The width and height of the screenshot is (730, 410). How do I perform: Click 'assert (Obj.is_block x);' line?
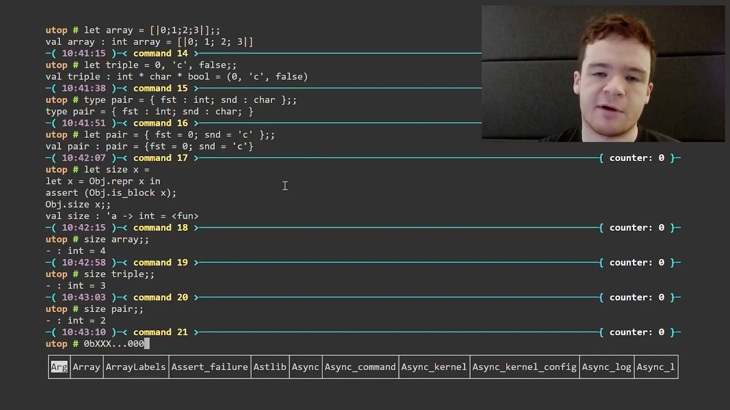[111, 193]
